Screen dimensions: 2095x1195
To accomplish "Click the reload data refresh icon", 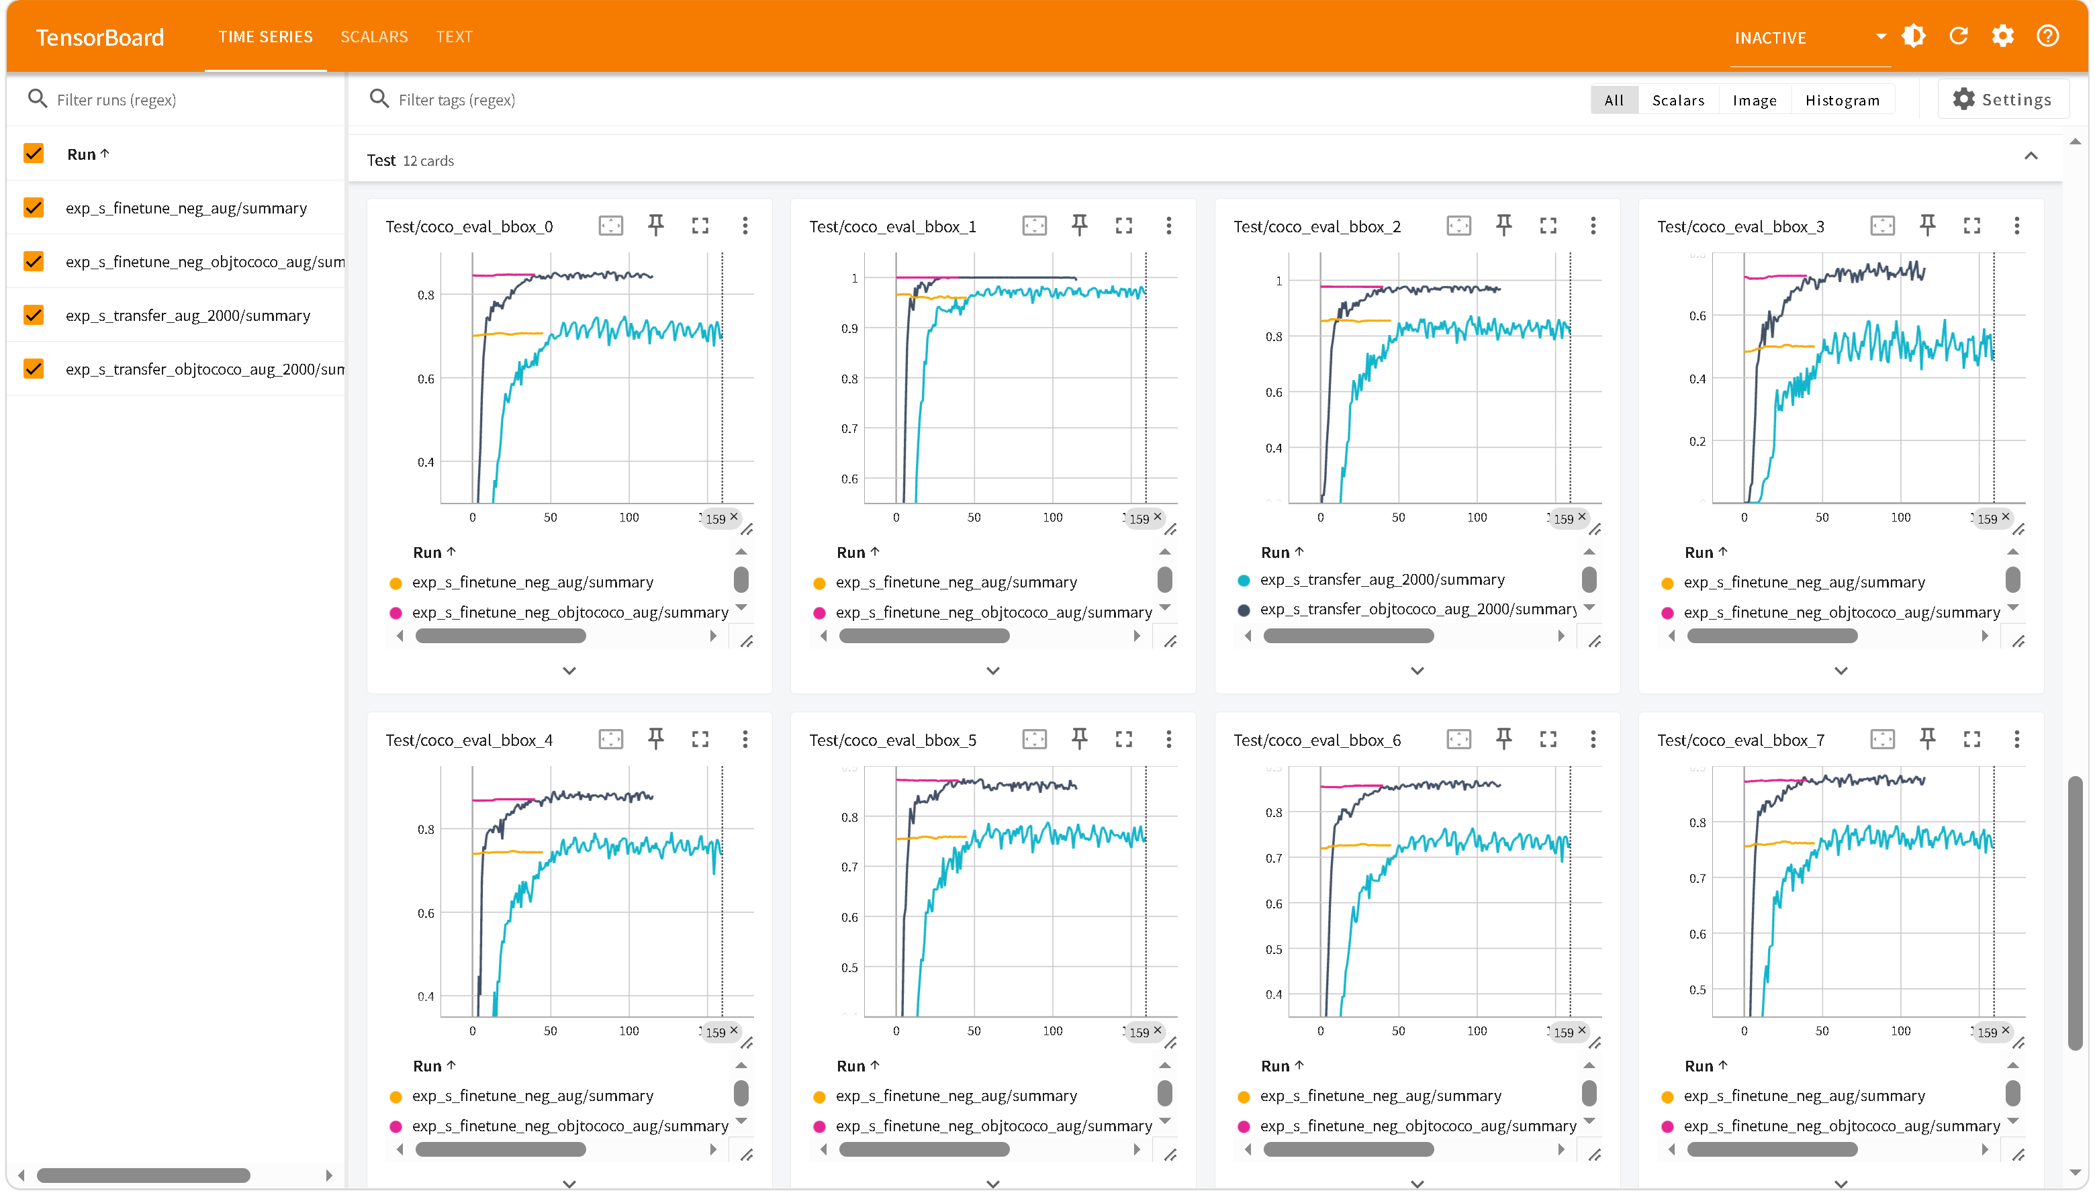I will tap(1958, 36).
